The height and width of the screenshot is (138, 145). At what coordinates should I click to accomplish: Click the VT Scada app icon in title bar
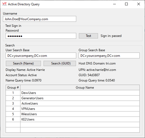(5, 4)
